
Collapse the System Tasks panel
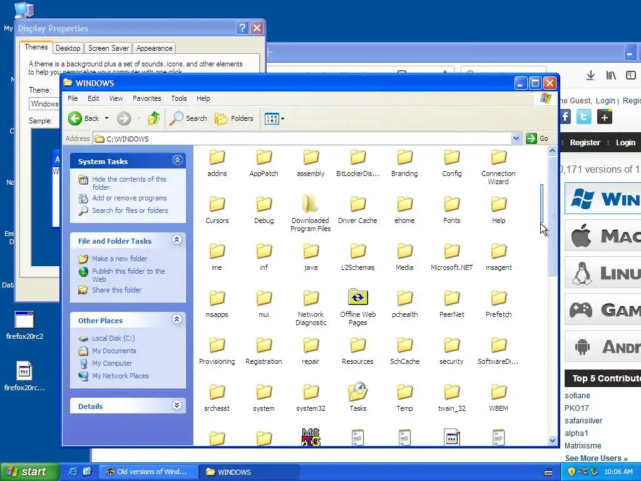pyautogui.click(x=177, y=160)
